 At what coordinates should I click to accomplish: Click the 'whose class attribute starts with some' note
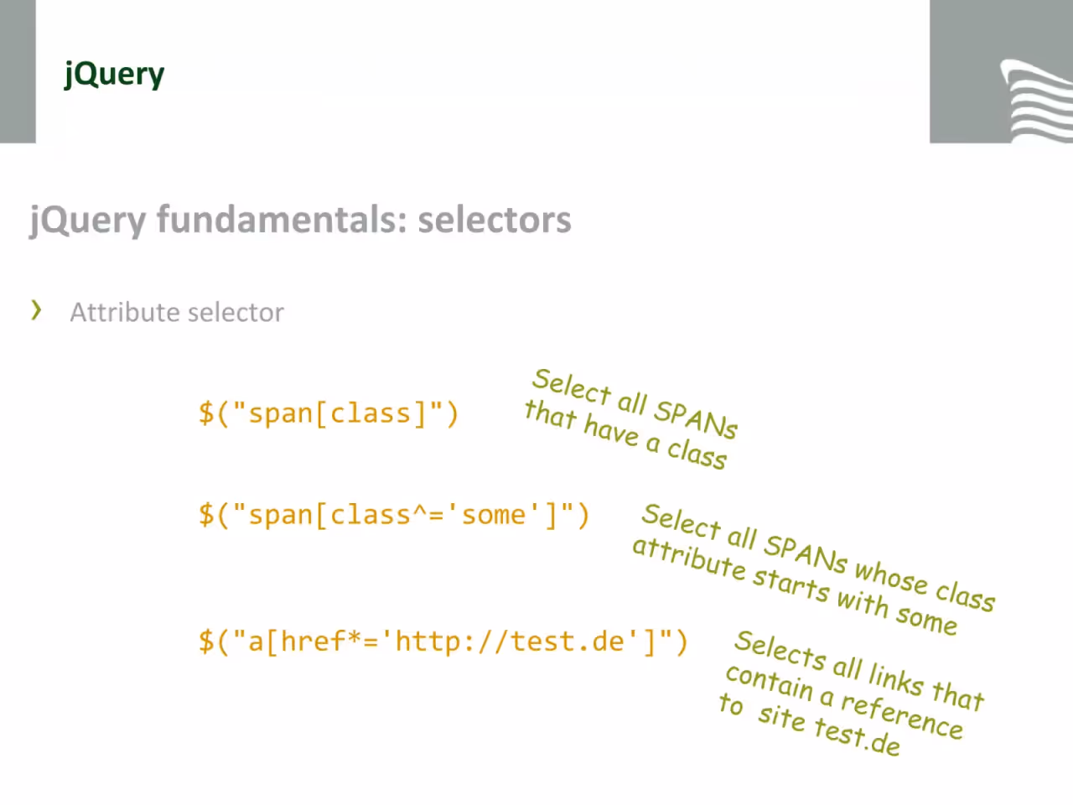(x=813, y=569)
